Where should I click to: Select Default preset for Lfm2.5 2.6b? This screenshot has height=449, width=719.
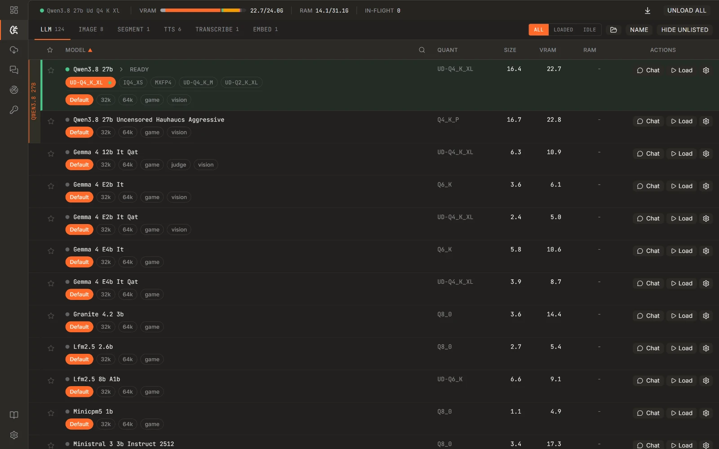click(79, 359)
